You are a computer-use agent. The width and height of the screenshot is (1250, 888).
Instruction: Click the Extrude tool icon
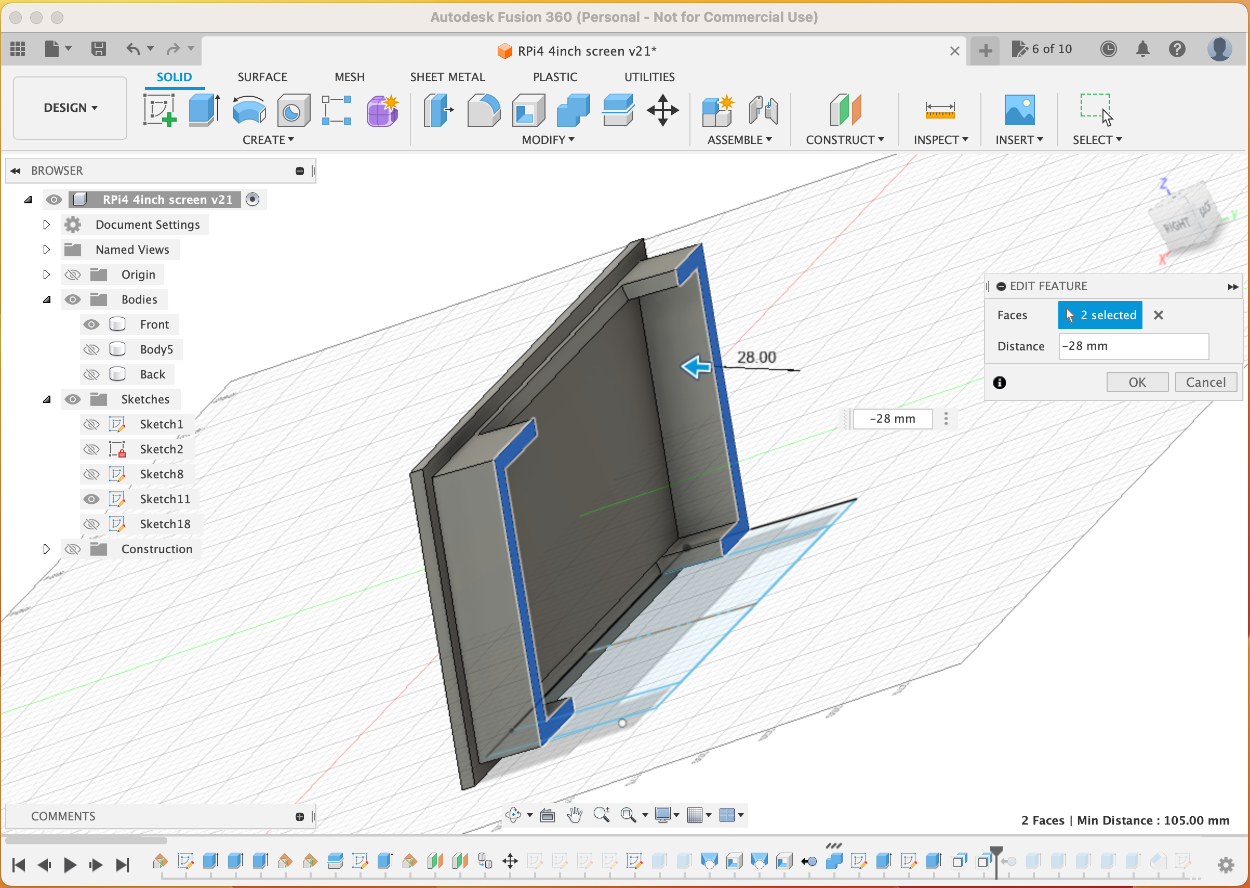[204, 109]
